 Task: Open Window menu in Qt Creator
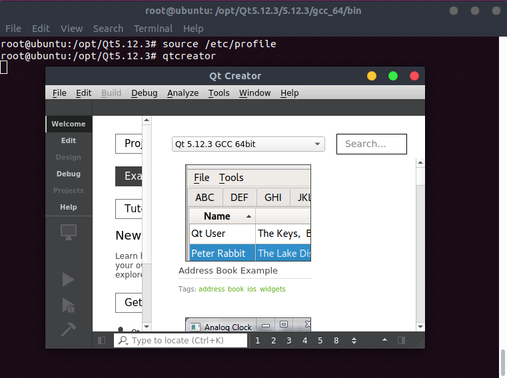pyautogui.click(x=254, y=93)
